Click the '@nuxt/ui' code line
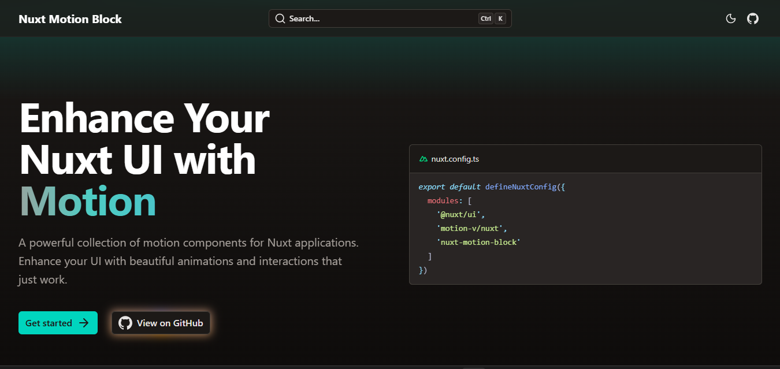 [x=460, y=214]
